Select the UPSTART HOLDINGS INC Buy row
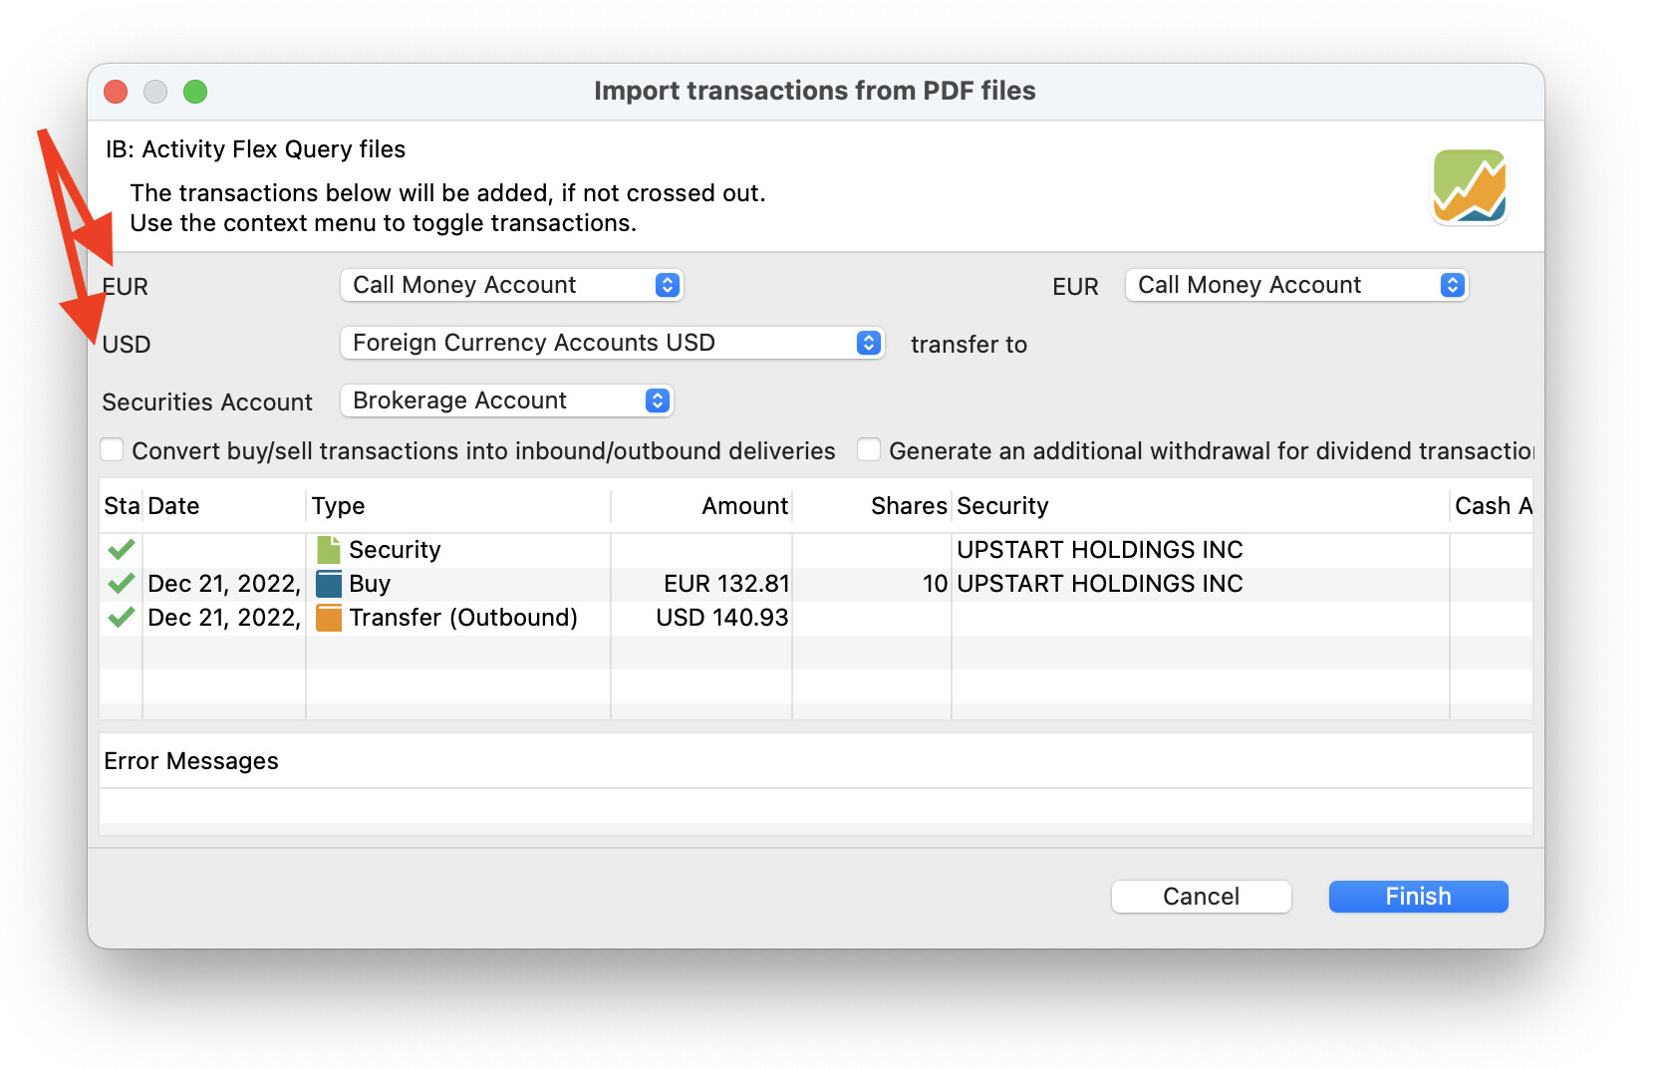The height and width of the screenshot is (1070, 1664). coord(1098,584)
